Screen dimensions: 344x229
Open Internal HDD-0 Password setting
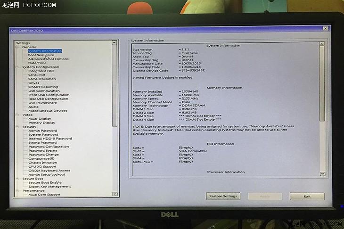(50, 139)
